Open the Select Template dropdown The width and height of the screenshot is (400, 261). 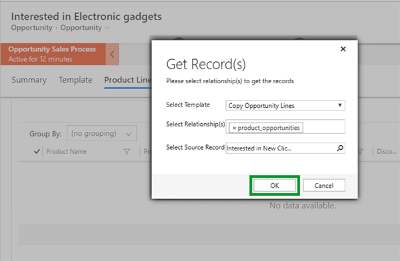[285, 105]
